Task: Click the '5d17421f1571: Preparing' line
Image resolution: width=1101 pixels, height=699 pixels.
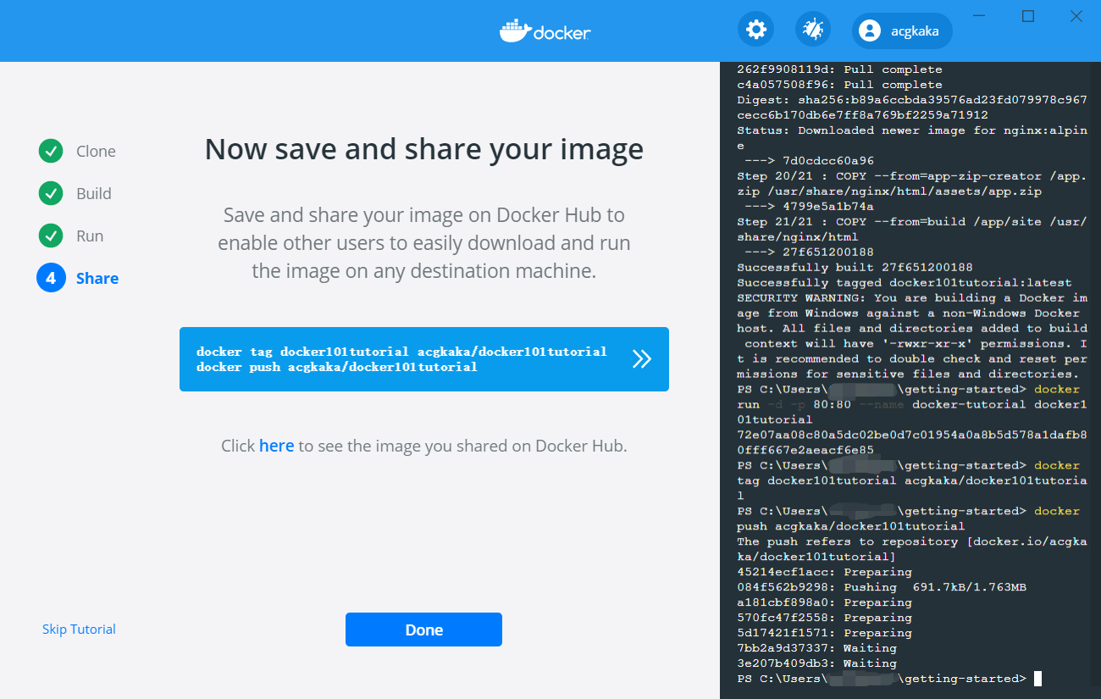Action: coord(824,633)
